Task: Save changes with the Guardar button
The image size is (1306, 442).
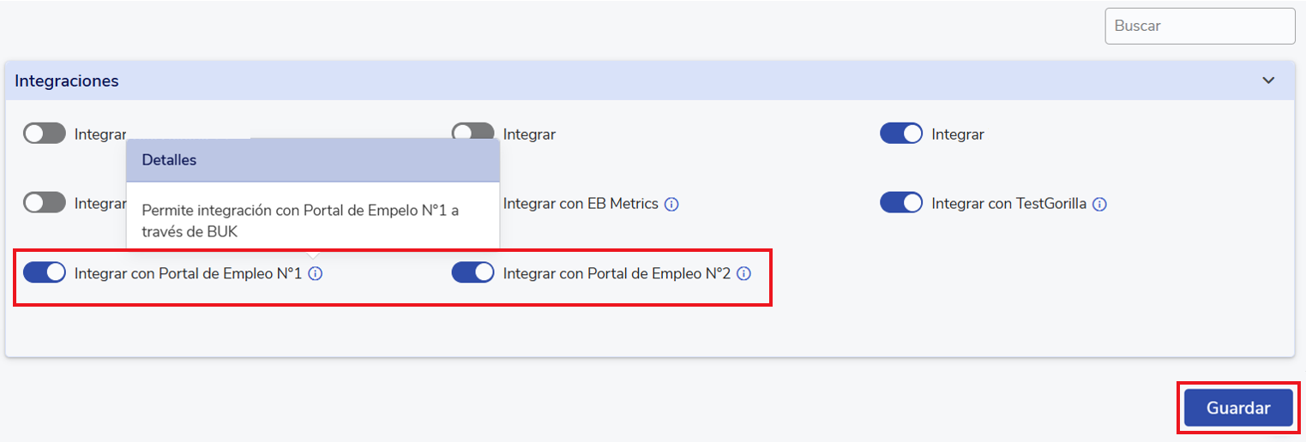Action: point(1238,408)
